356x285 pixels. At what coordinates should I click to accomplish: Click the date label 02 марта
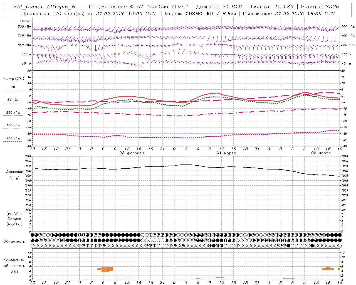pos(321,153)
